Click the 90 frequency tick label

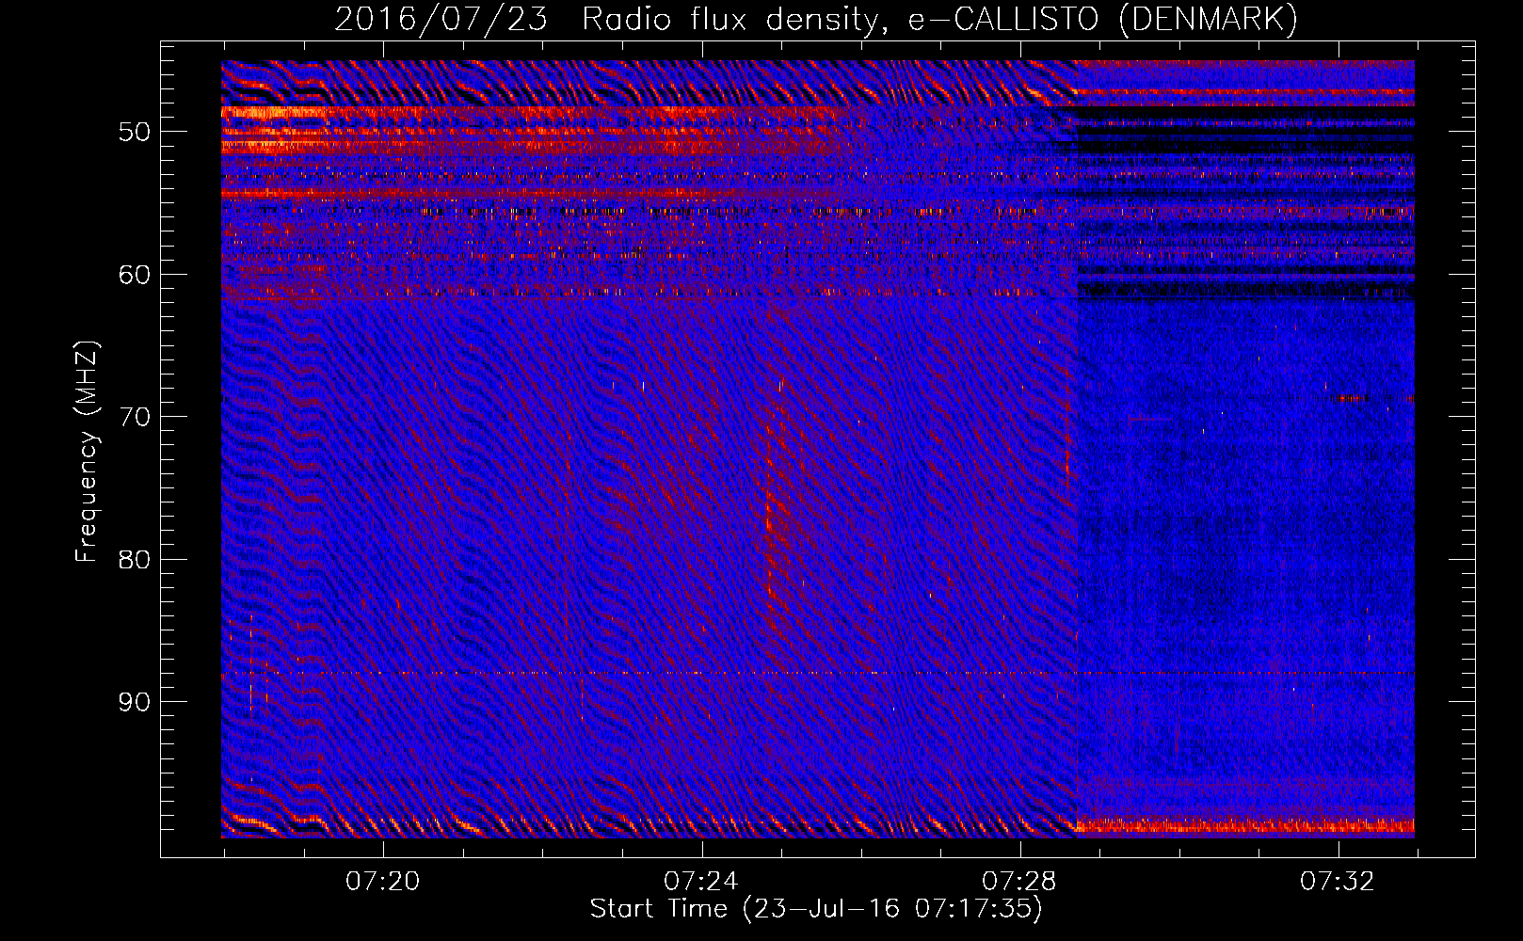click(135, 702)
